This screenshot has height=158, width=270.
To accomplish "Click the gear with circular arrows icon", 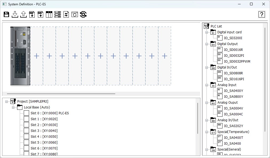I will click(x=83, y=14).
